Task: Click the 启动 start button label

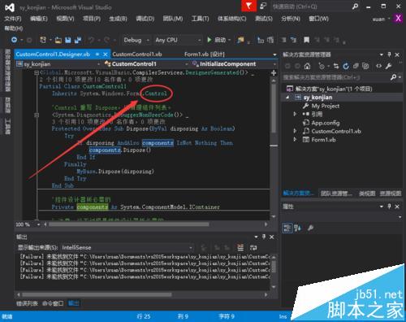Action: click(220, 40)
